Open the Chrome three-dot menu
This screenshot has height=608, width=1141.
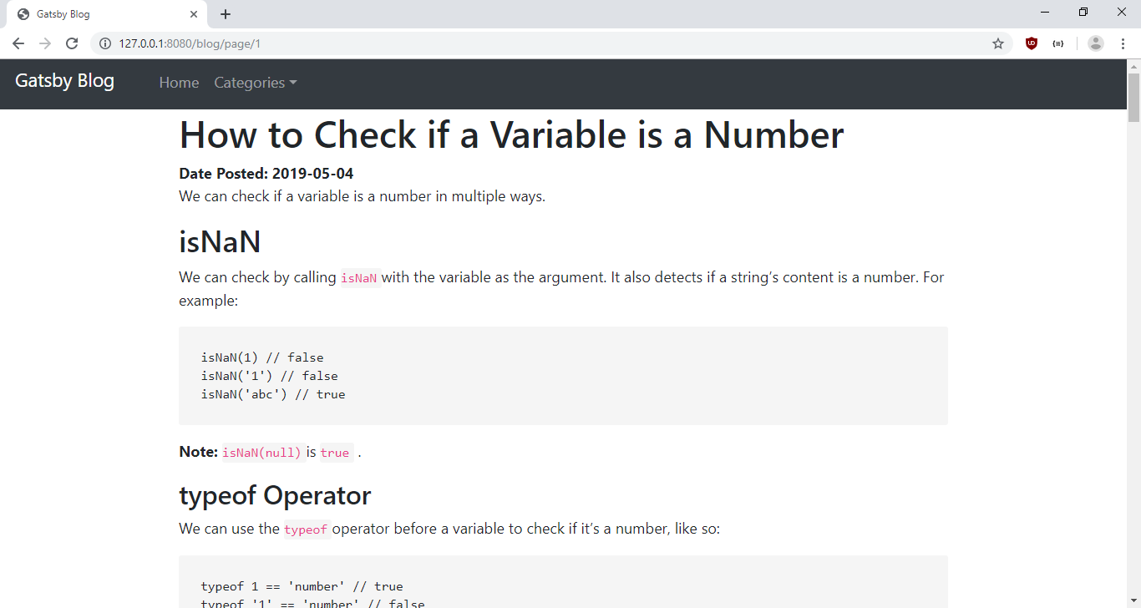pyautogui.click(x=1123, y=43)
